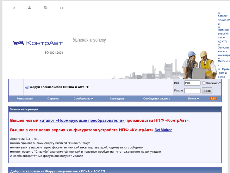Open the Методичка sidebar link
The height and width of the screenshot is (173, 230).
coord(224,63)
